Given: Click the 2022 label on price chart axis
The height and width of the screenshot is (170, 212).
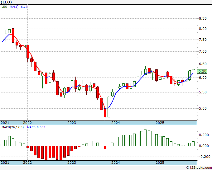Looking at the screenshot, I should coord(27,123).
